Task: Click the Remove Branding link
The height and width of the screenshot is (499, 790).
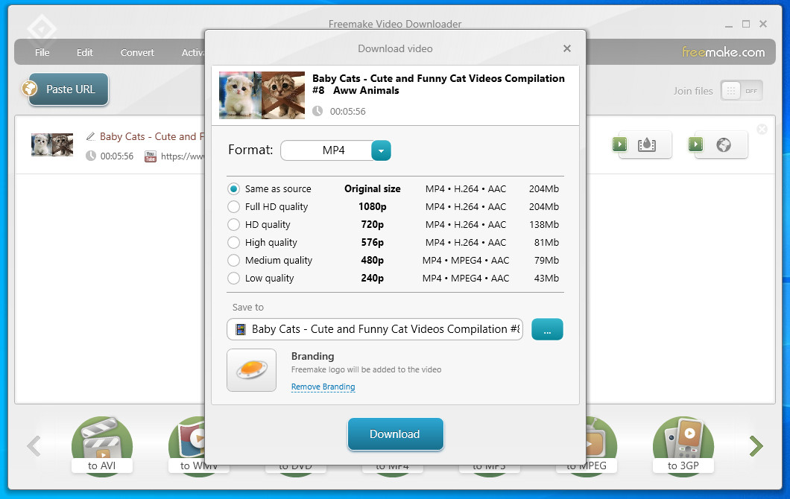Action: 323,387
